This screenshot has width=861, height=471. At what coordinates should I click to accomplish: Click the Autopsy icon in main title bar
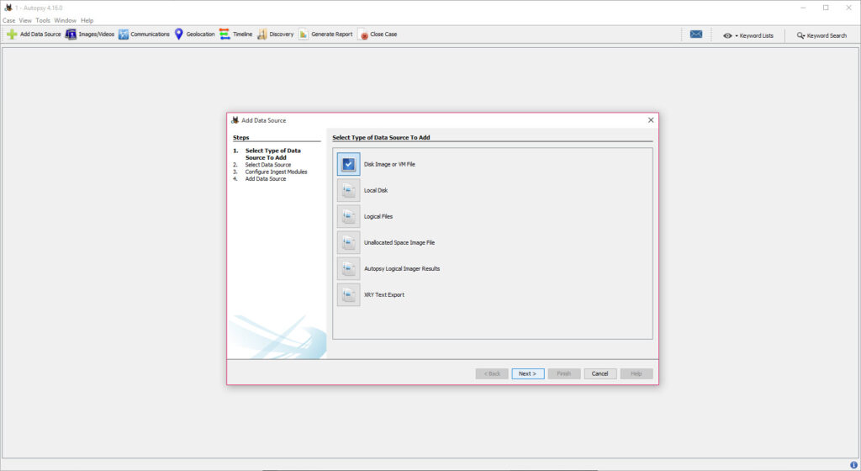pos(8,8)
